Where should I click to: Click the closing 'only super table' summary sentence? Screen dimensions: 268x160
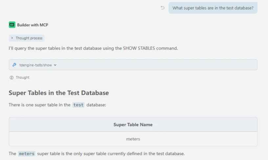point(112,153)
